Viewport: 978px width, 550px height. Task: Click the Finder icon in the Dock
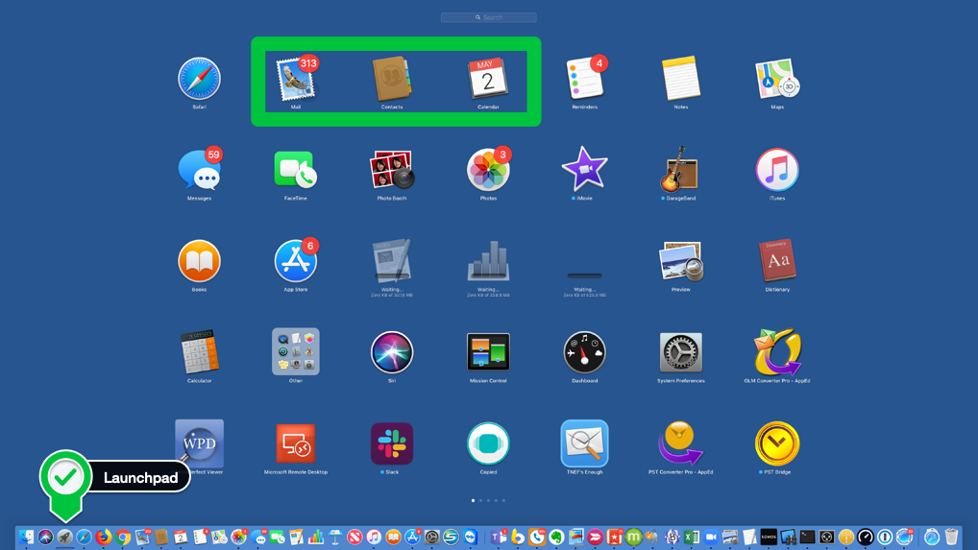26,537
